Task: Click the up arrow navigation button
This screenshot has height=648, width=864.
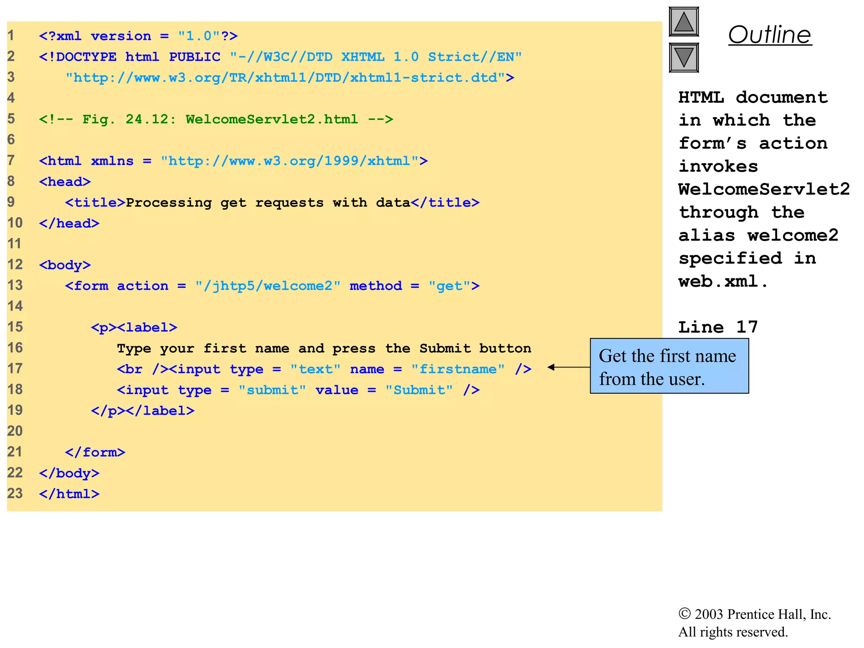Action: tap(684, 22)
